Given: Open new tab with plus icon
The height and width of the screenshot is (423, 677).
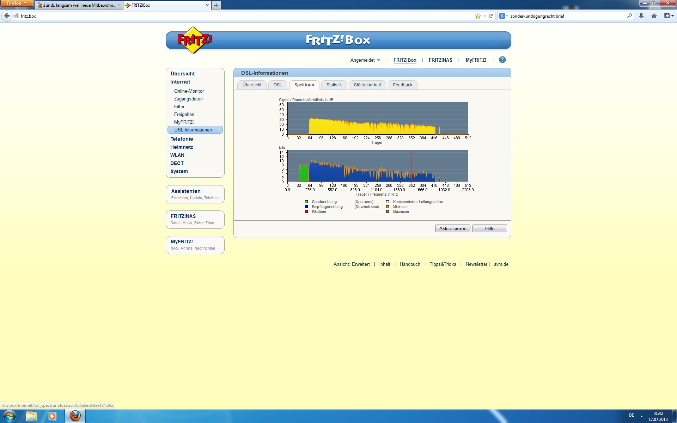Looking at the screenshot, I should pos(216,5).
